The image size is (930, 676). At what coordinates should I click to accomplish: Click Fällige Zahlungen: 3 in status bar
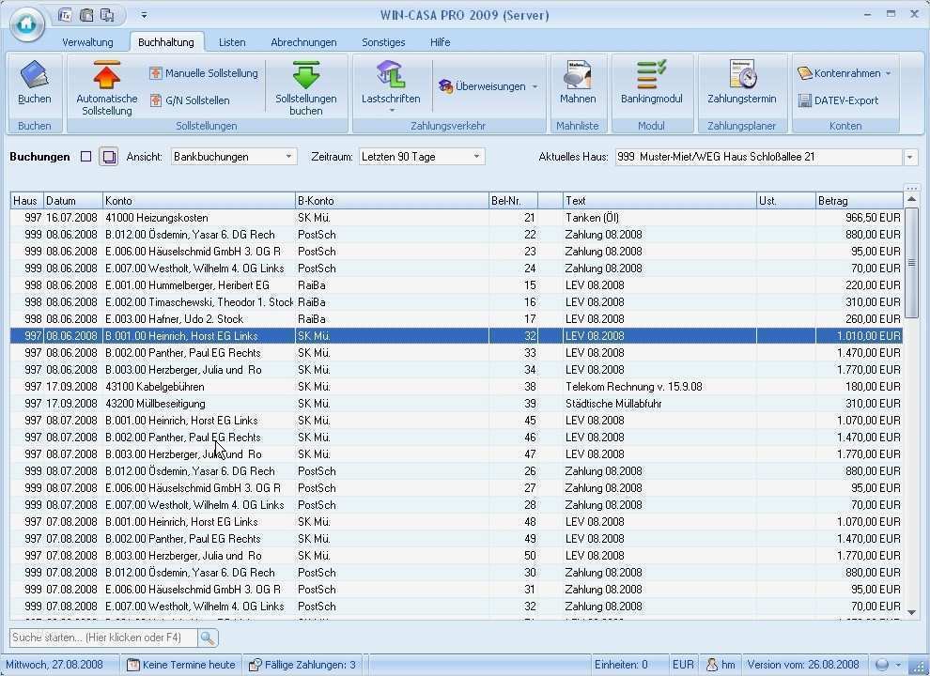[302, 665]
